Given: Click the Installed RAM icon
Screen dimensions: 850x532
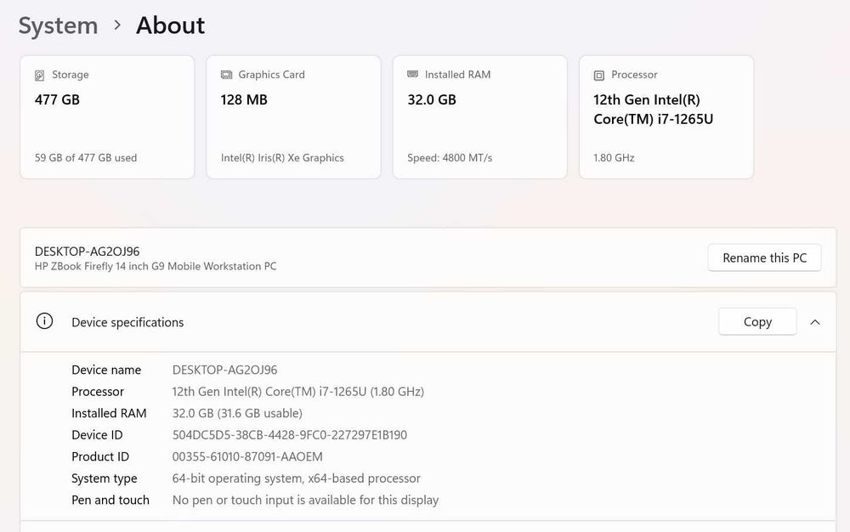Looking at the screenshot, I should click(413, 75).
